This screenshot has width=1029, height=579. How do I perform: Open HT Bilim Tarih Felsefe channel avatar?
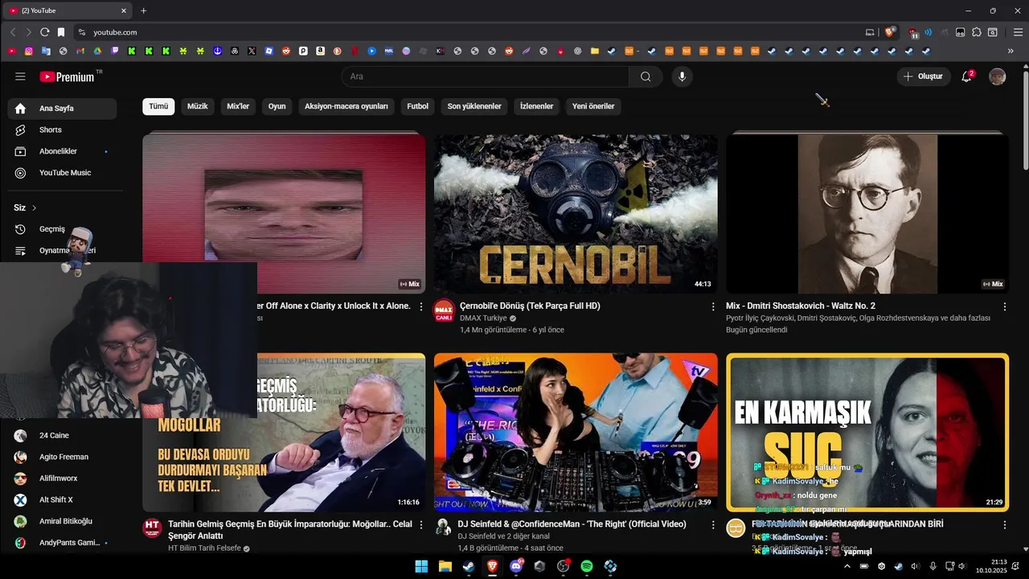[x=152, y=528]
